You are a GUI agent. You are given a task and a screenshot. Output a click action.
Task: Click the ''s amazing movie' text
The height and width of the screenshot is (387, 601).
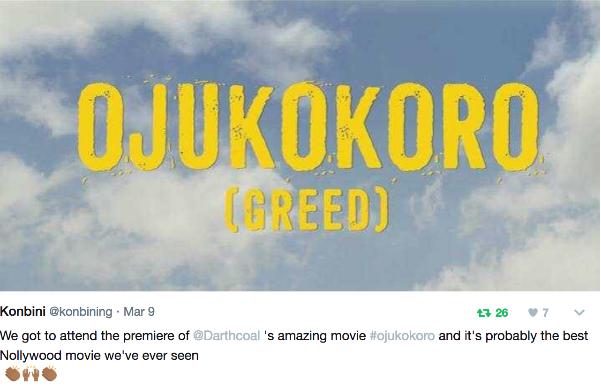pos(315,336)
